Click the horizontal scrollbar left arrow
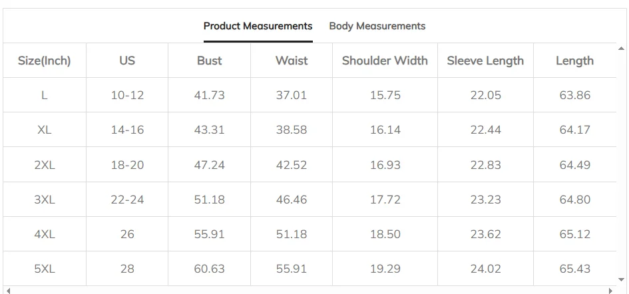This screenshot has height=294, width=629. click(7, 290)
